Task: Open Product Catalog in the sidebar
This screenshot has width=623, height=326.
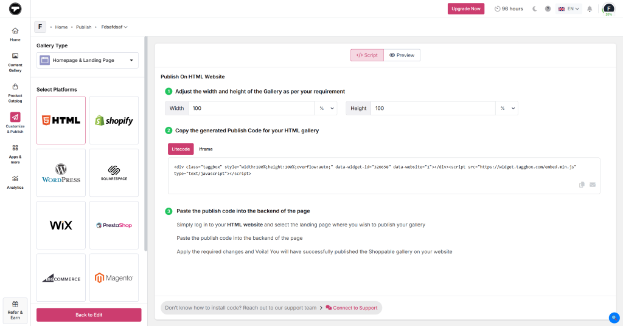Action: pyautogui.click(x=15, y=93)
